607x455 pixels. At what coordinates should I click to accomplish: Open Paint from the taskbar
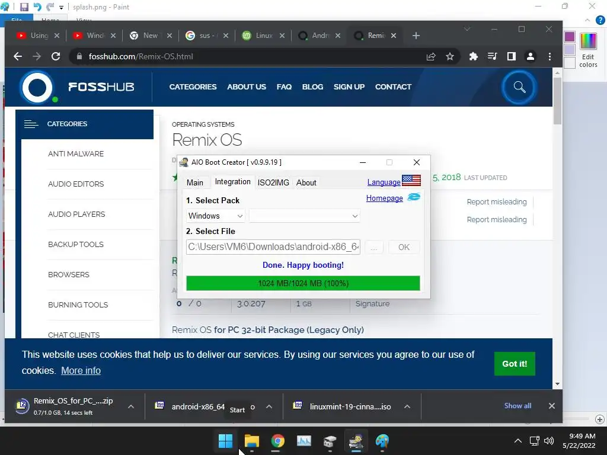(382, 441)
